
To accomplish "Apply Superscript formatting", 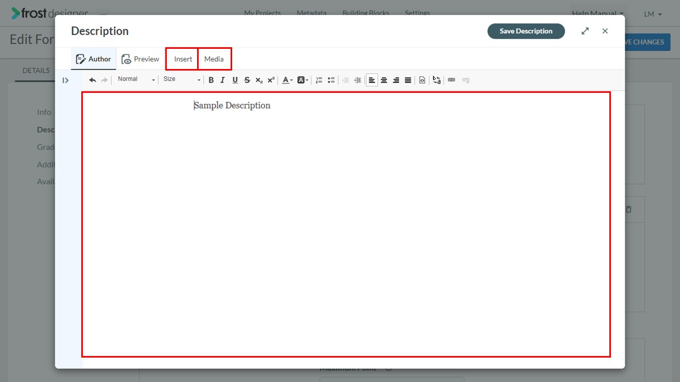I will (x=271, y=80).
